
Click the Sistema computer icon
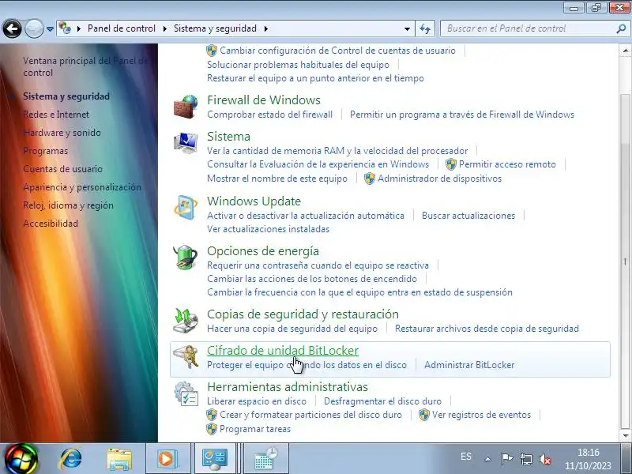[186, 143]
